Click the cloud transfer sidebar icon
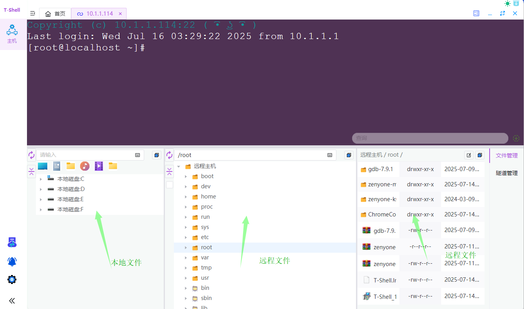The image size is (524, 309). coord(12,243)
